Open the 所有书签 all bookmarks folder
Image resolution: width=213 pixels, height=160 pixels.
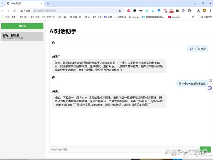(x=206, y=17)
